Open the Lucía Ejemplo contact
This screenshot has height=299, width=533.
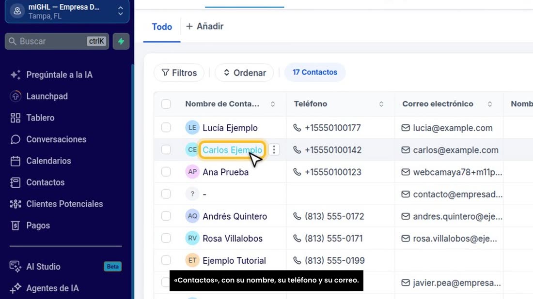(230, 128)
